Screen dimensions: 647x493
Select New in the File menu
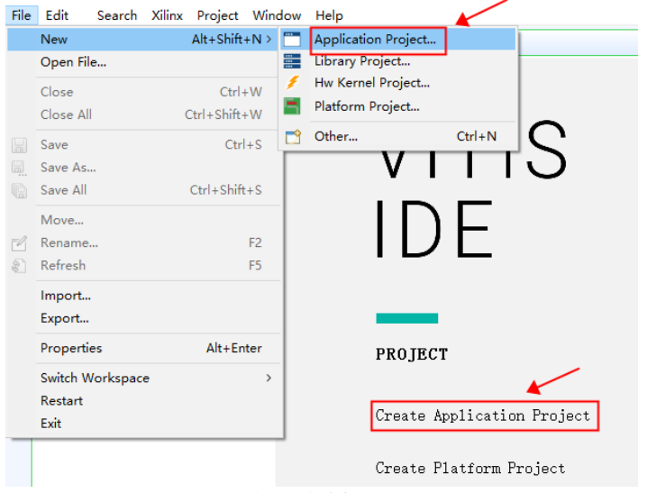(x=142, y=39)
